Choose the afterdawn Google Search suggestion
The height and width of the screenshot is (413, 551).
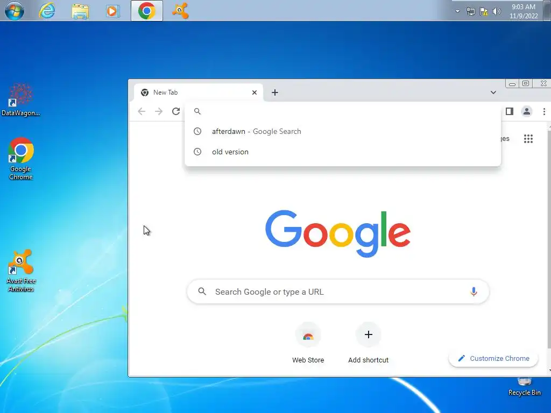(343, 131)
